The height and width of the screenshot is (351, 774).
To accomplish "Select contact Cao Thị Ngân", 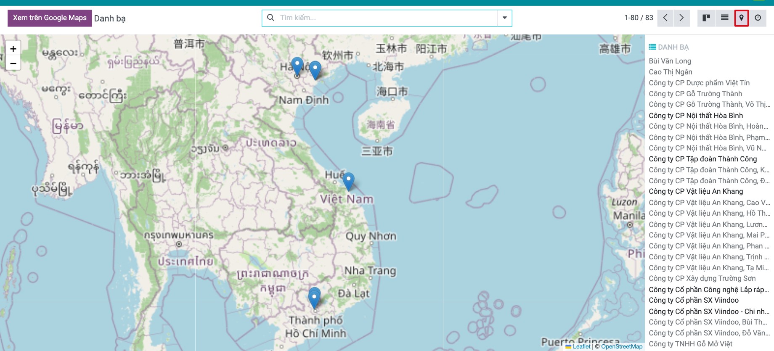I will (x=671, y=72).
